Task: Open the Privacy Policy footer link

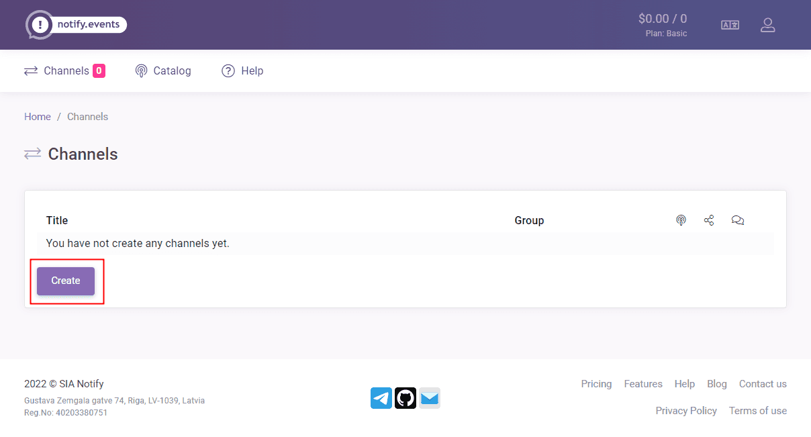Action: pyautogui.click(x=686, y=411)
